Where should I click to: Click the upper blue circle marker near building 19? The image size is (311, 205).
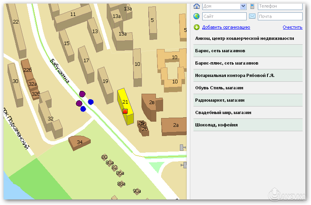[x=91, y=102]
